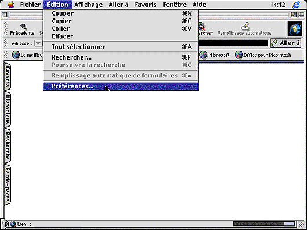The width and height of the screenshot is (307, 230).
Task: Open the Favoris menu
Action: pyautogui.click(x=145, y=5)
